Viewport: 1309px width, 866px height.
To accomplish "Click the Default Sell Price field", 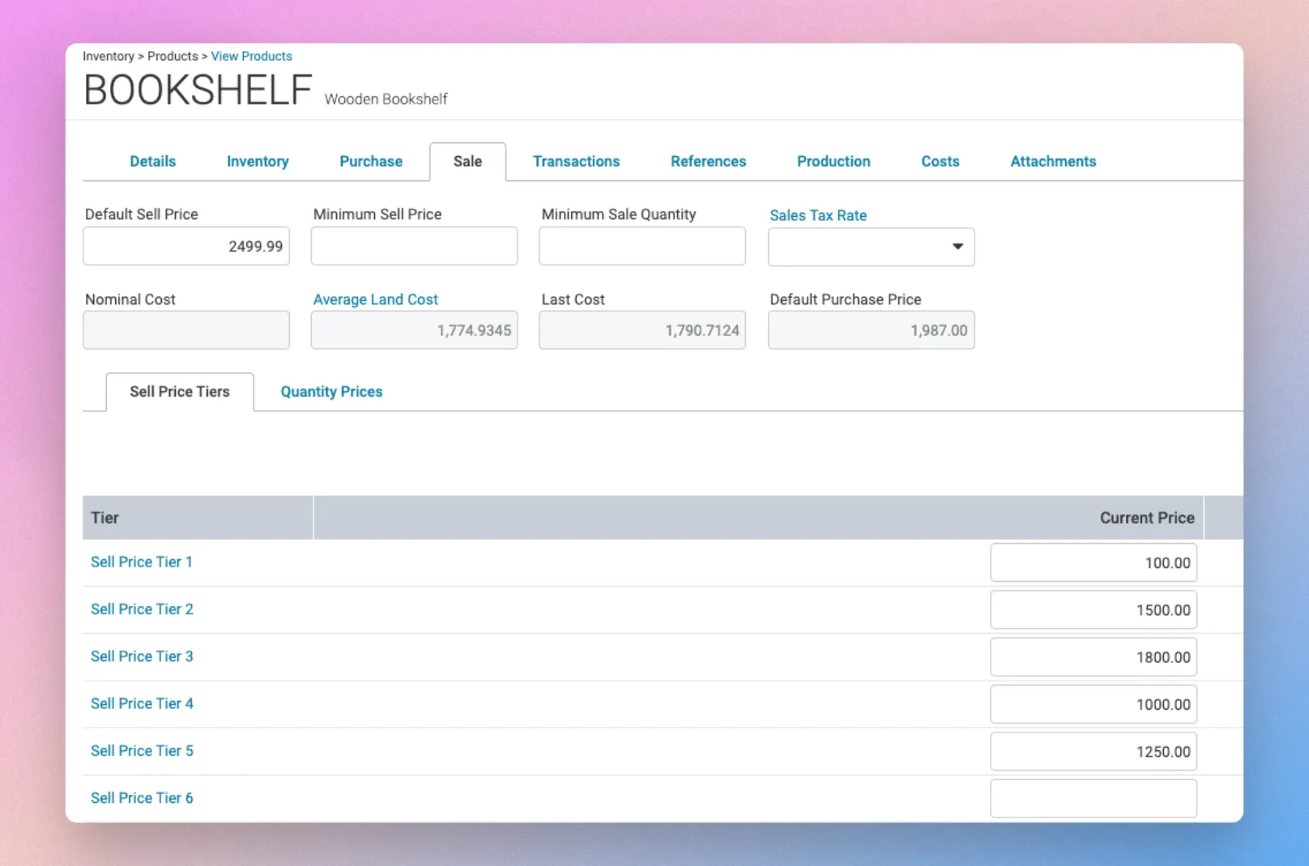I will [186, 246].
